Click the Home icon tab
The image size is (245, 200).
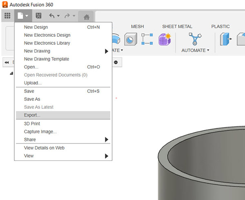(x=86, y=16)
